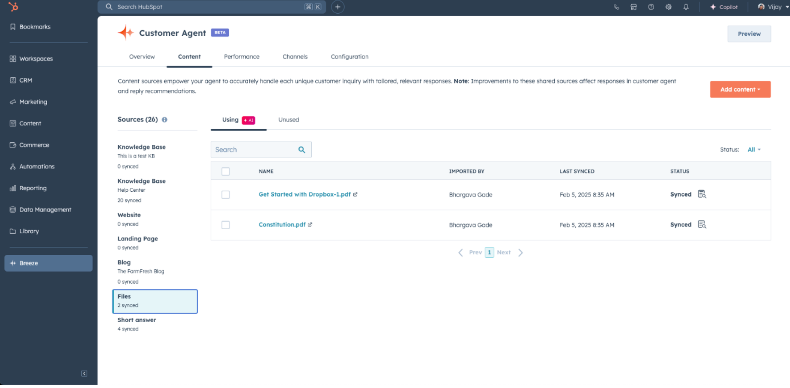Switch to the Unused tab

(x=289, y=120)
